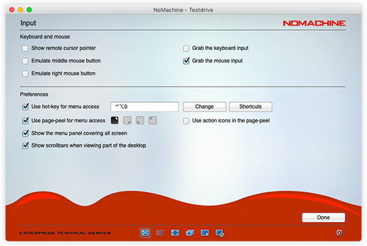The image size is (367, 246).
Task: Click the Preferences section label
Action: [34, 94]
